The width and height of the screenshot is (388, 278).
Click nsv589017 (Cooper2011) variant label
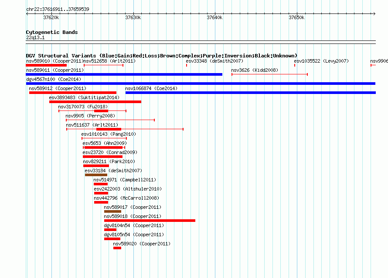click(x=133, y=207)
